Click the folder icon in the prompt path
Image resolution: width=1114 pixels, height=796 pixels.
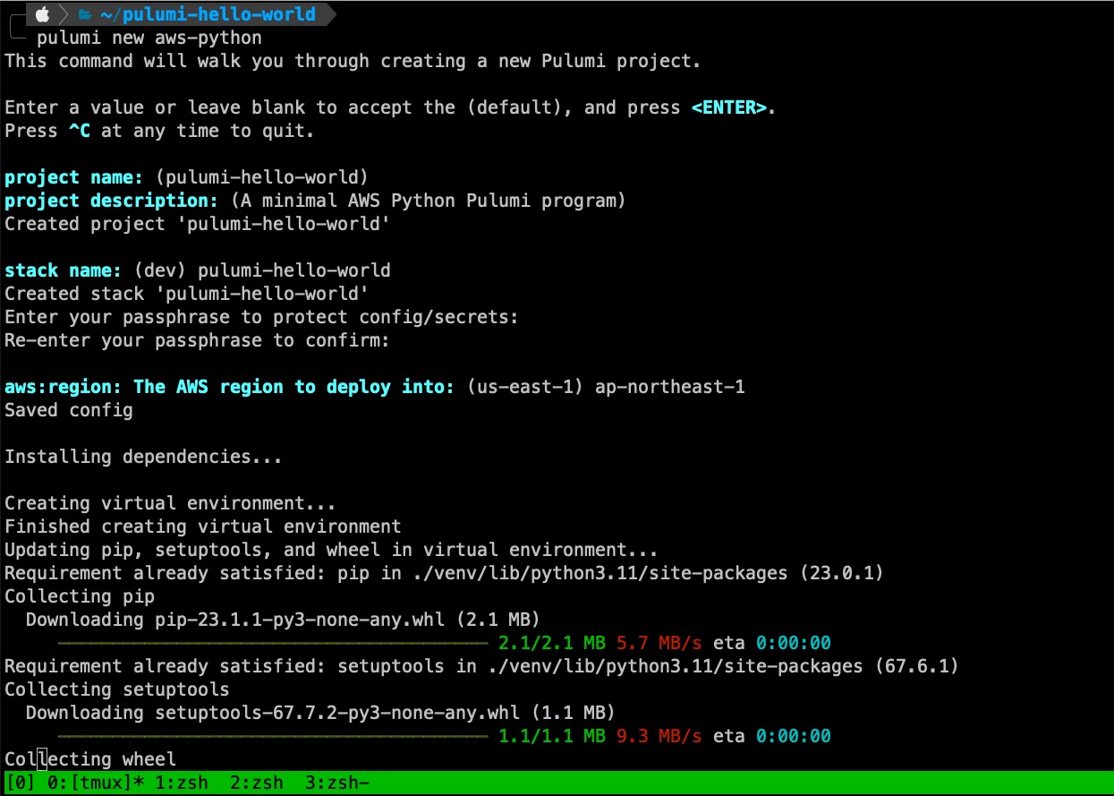click(86, 14)
